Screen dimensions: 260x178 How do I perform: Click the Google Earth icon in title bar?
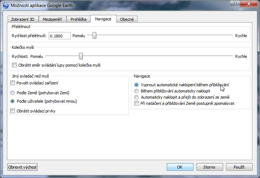pos(6,5)
